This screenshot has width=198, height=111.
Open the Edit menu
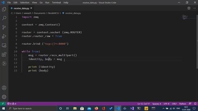[15, 2]
